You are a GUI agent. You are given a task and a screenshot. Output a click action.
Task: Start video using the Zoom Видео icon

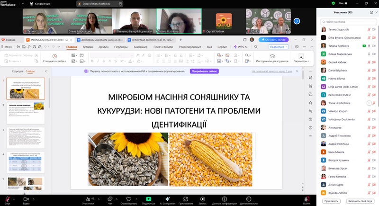[x=26, y=199]
